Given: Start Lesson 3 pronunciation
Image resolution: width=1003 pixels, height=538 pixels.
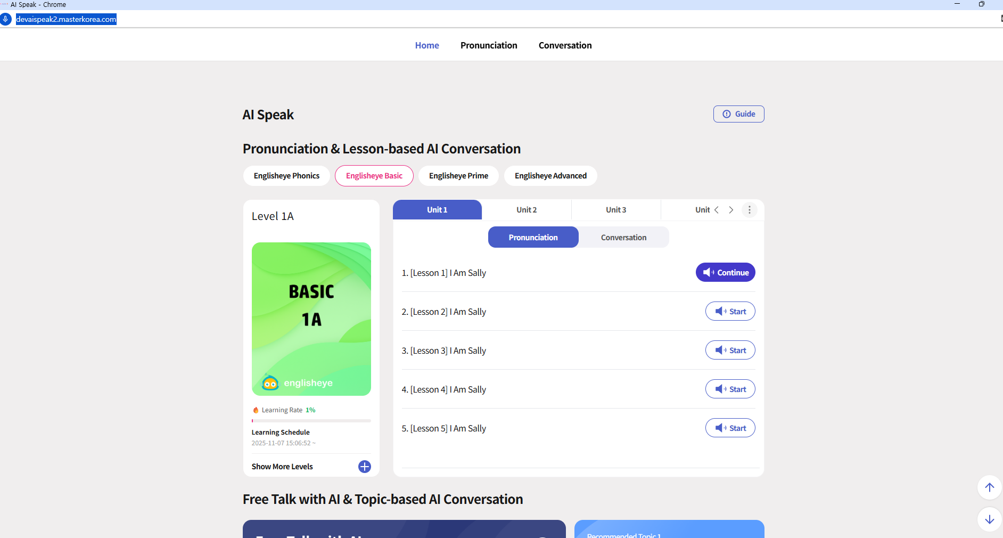Looking at the screenshot, I should 730,350.
